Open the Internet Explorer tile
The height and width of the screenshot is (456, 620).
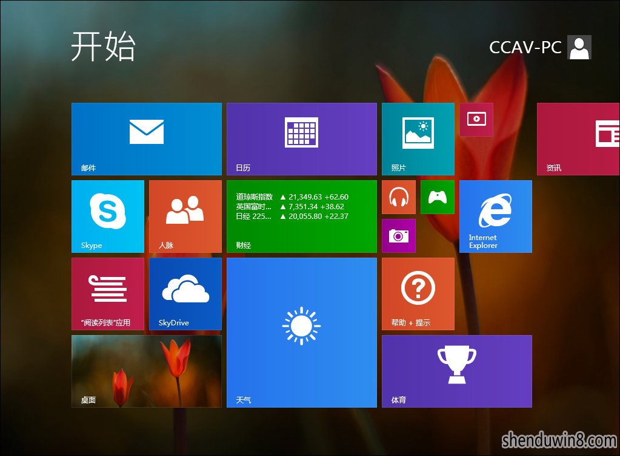click(x=496, y=216)
